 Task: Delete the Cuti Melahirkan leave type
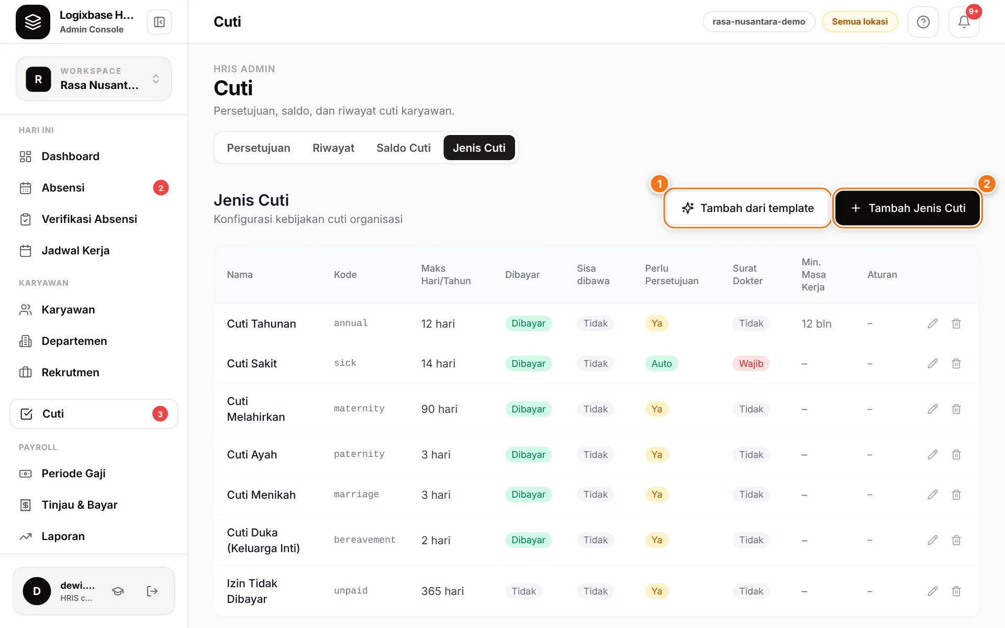(x=956, y=409)
